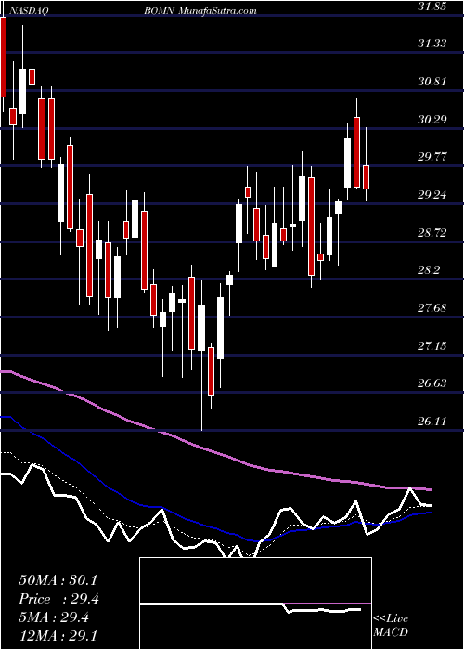Click the 27.15 price axis label
The image size is (464, 650).
[432, 345]
